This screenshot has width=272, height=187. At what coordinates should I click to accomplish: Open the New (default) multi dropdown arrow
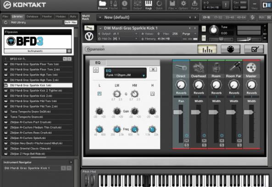(100, 17)
